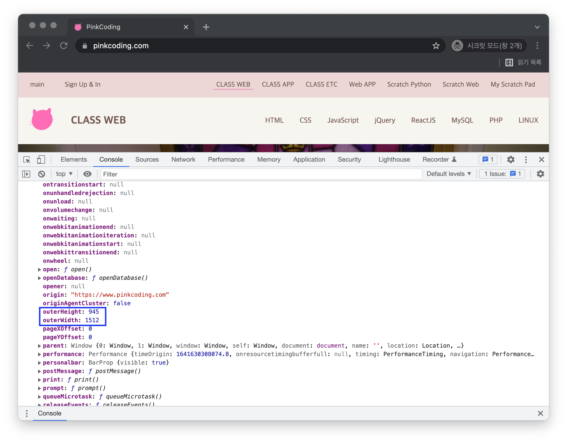This screenshot has height=443, width=567.
Task: Open the drawer three-dot menu
Action: (26, 413)
